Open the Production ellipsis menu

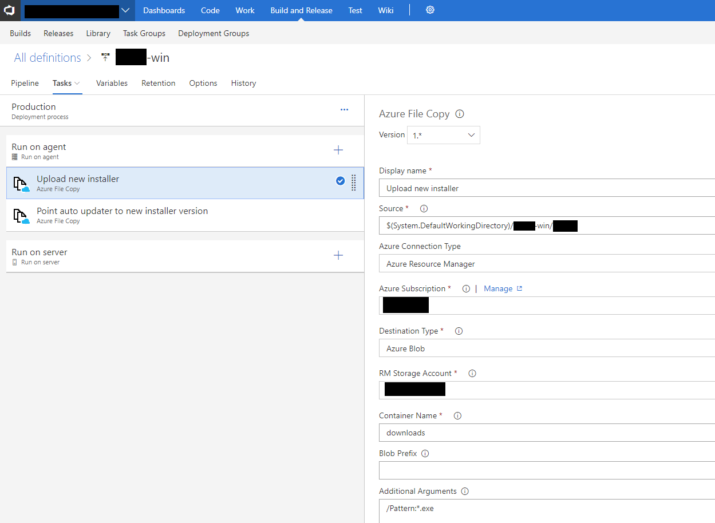click(344, 109)
